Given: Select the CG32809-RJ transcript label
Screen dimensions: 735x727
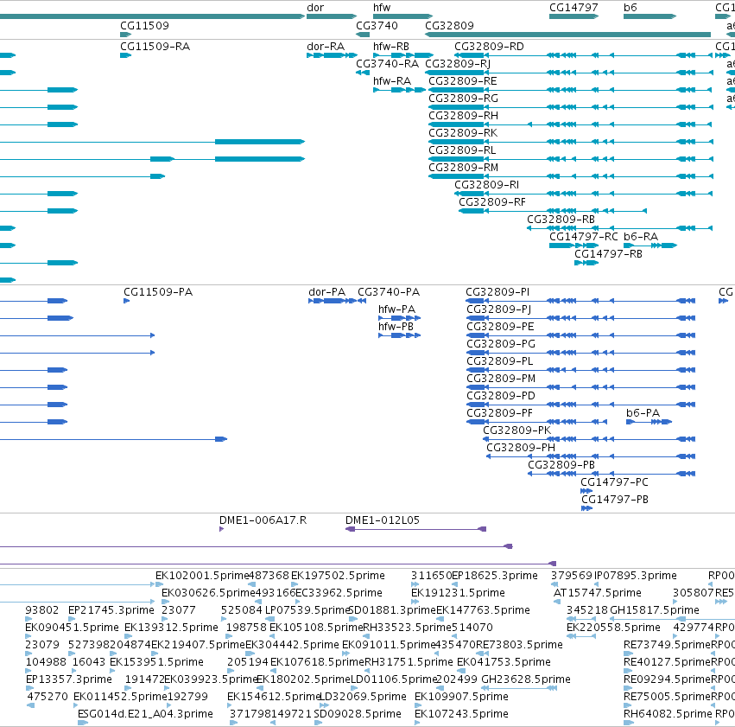Looking at the screenshot, I should 458,64.
